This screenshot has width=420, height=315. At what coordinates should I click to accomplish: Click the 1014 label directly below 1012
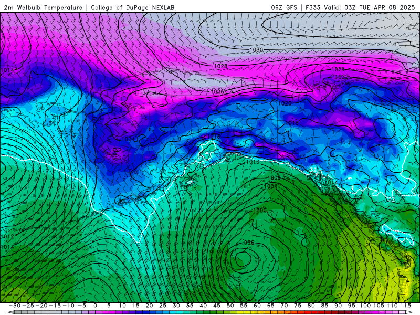click(7, 247)
